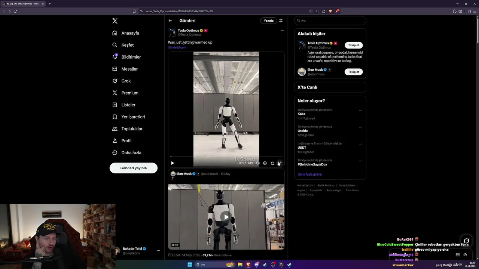This screenshot has height=269, width=479.
Task: Open the Kabe trending topic
Action: tap(302, 114)
